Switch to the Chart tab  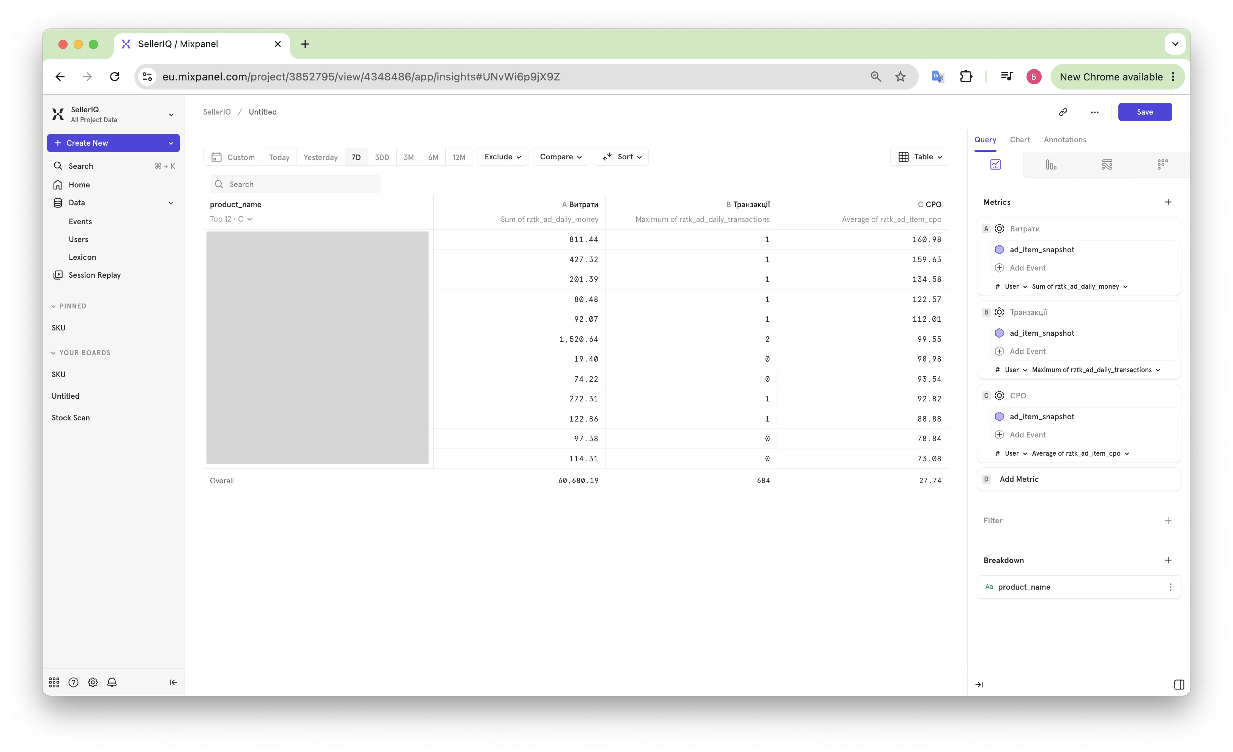[1020, 140]
